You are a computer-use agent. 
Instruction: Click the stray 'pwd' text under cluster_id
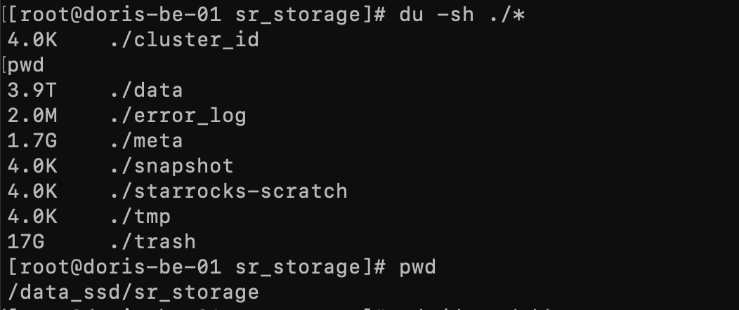point(26,65)
